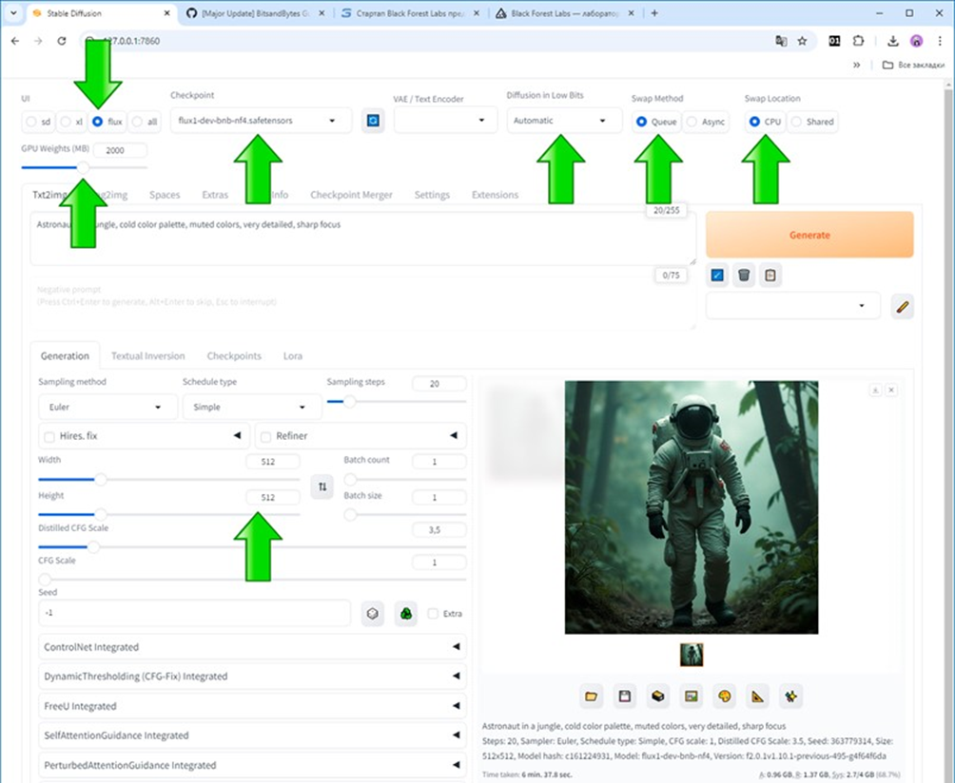
Task: Open the Checkpoint dropdown flux1-dev-bnb-nf4
Action: point(257,122)
